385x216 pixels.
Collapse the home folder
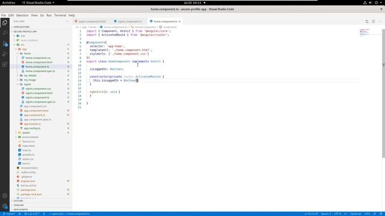pos(27,53)
